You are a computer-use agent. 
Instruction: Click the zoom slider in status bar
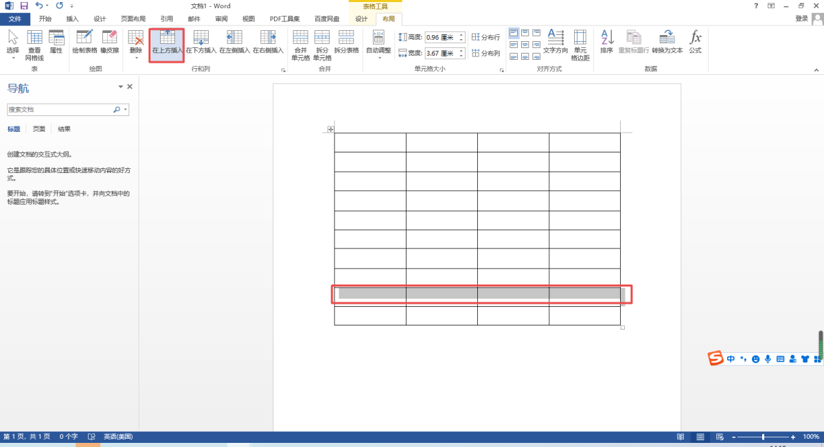pyautogui.click(x=763, y=437)
